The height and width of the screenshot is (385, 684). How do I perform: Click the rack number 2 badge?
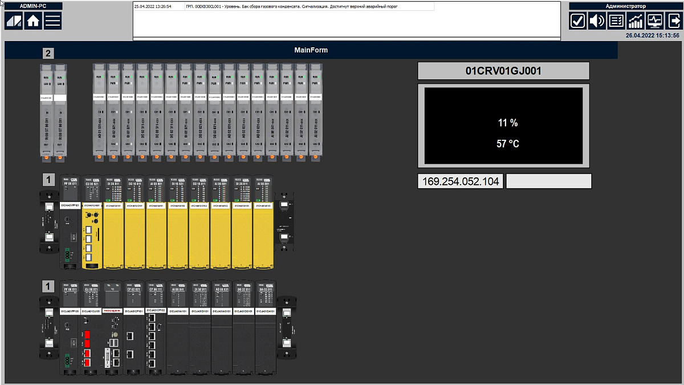(x=48, y=54)
